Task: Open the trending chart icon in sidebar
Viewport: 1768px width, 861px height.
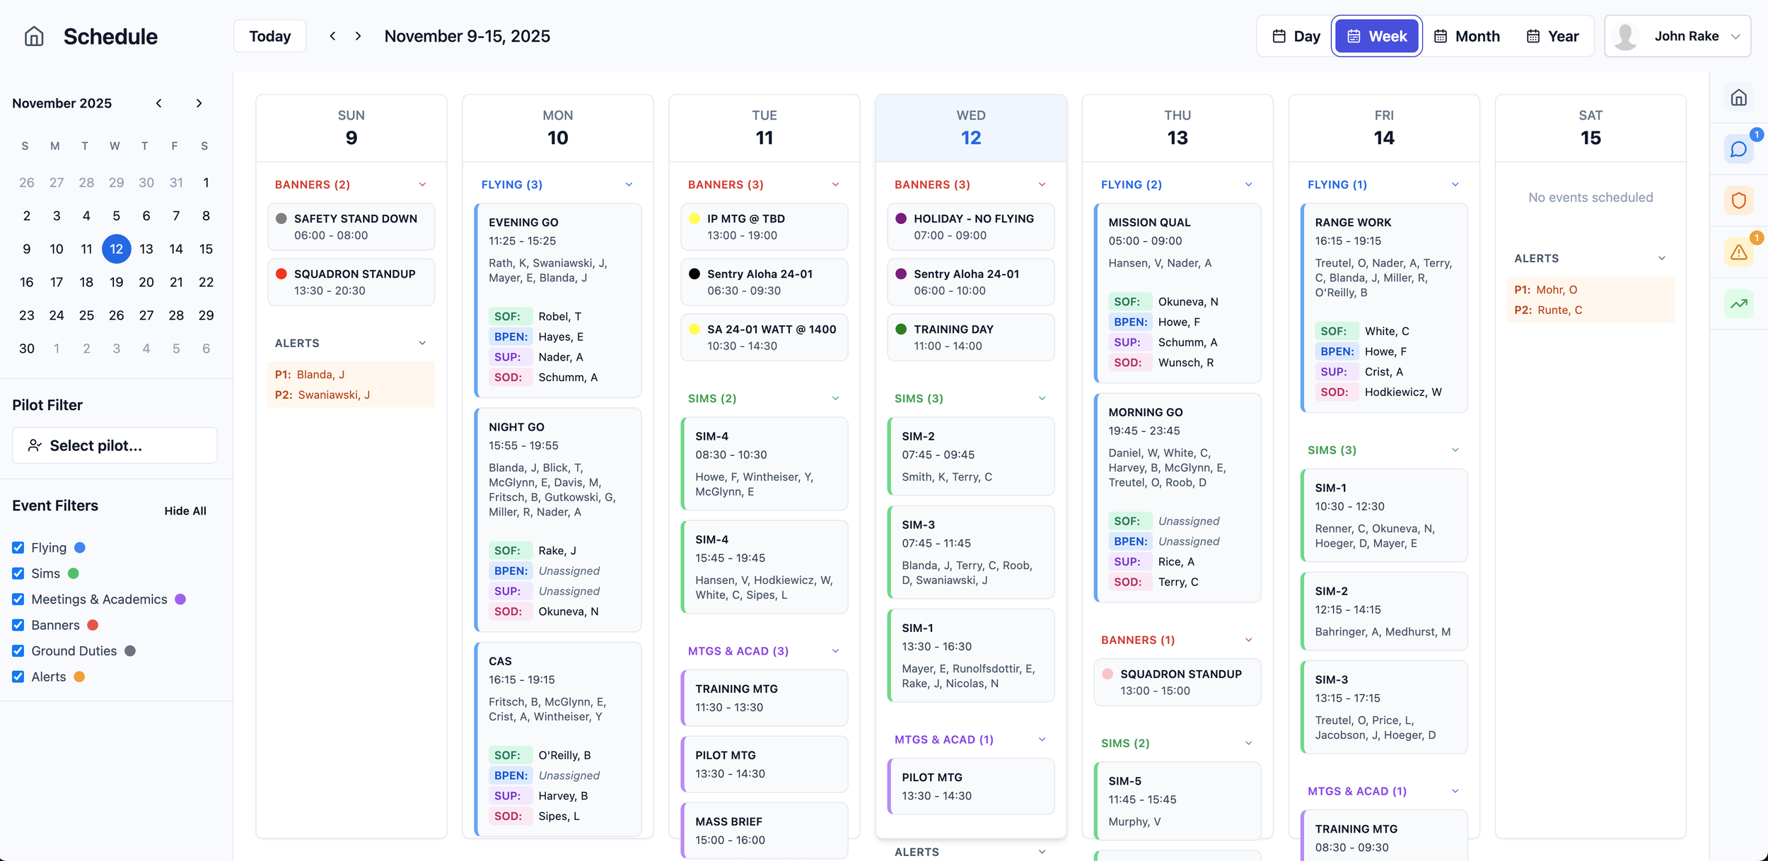Action: pos(1738,304)
